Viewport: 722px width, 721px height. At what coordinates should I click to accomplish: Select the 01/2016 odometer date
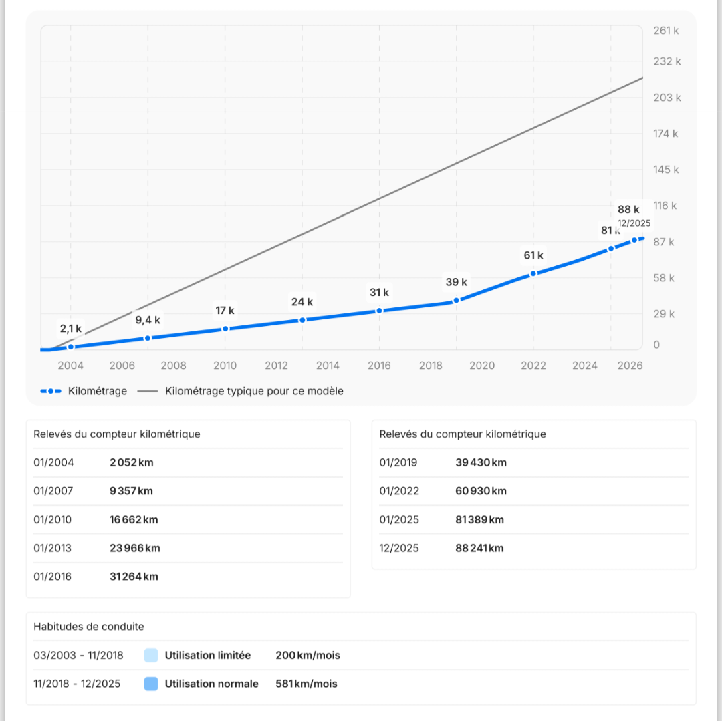53,577
